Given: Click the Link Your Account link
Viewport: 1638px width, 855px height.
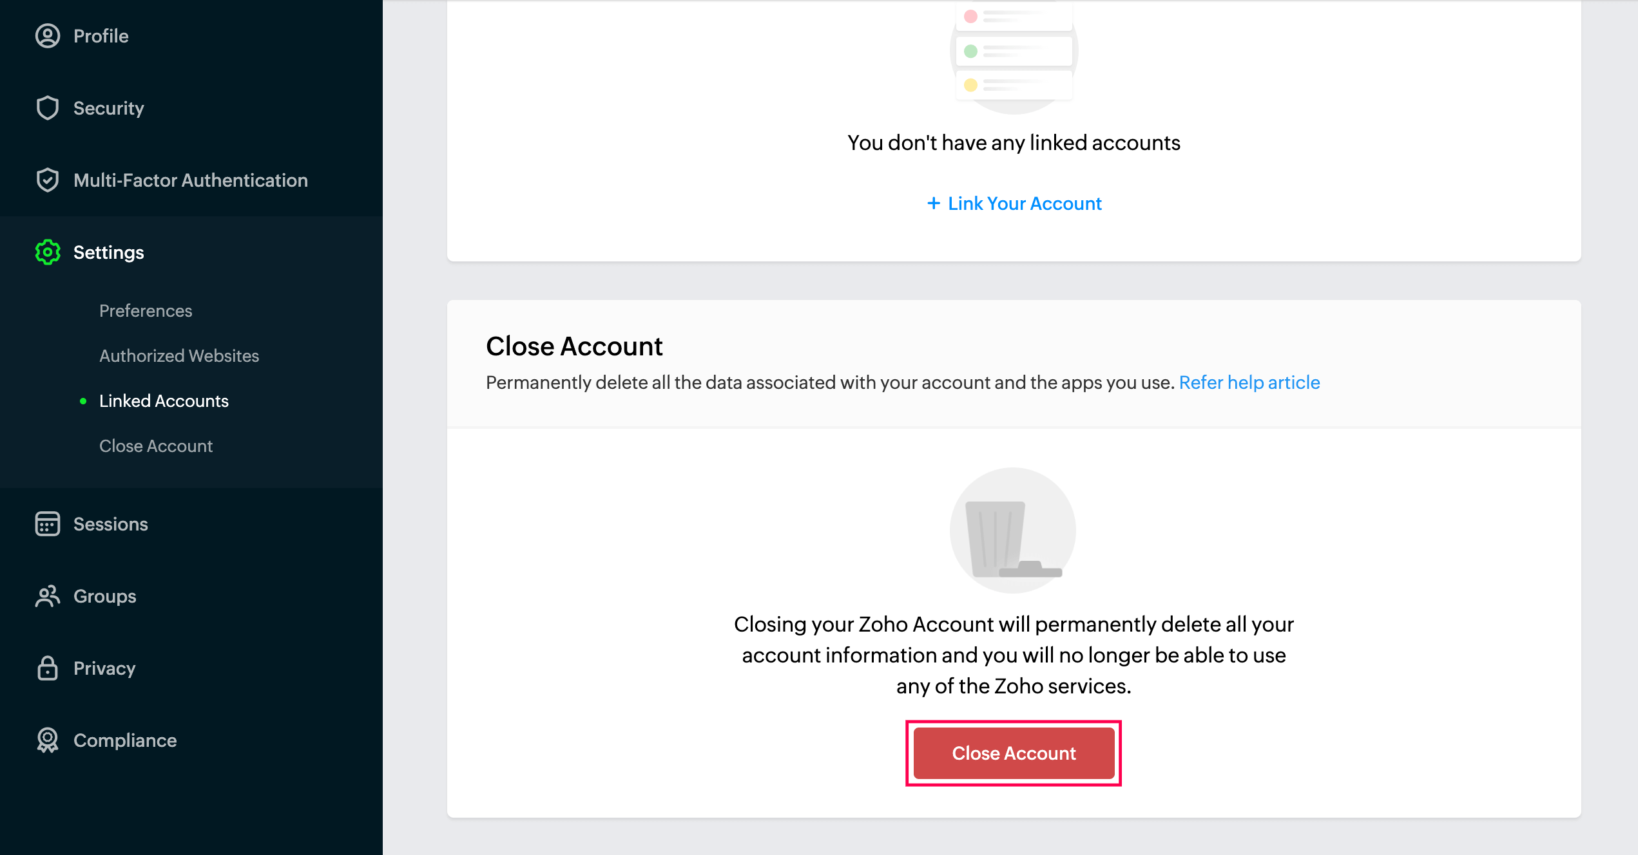Looking at the screenshot, I should coord(1014,203).
